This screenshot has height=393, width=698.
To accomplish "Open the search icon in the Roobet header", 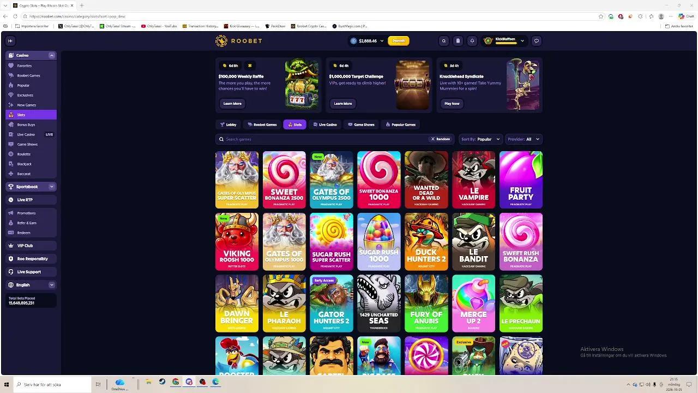I will click(444, 40).
